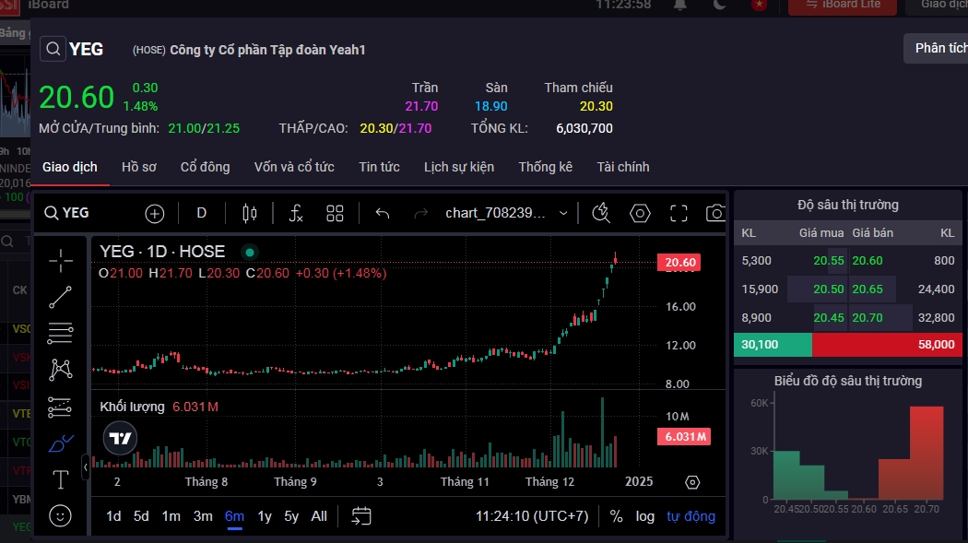Click the ask price 20.65
The width and height of the screenshot is (968, 543).
868,289
